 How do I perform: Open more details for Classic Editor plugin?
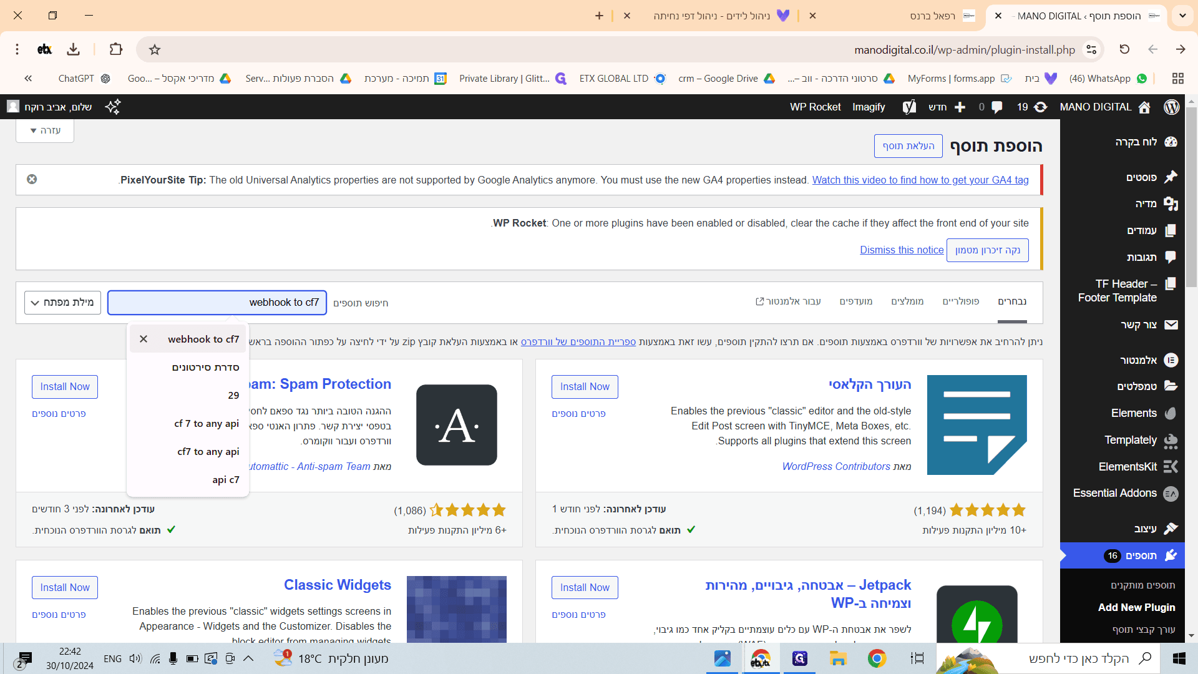click(x=578, y=413)
